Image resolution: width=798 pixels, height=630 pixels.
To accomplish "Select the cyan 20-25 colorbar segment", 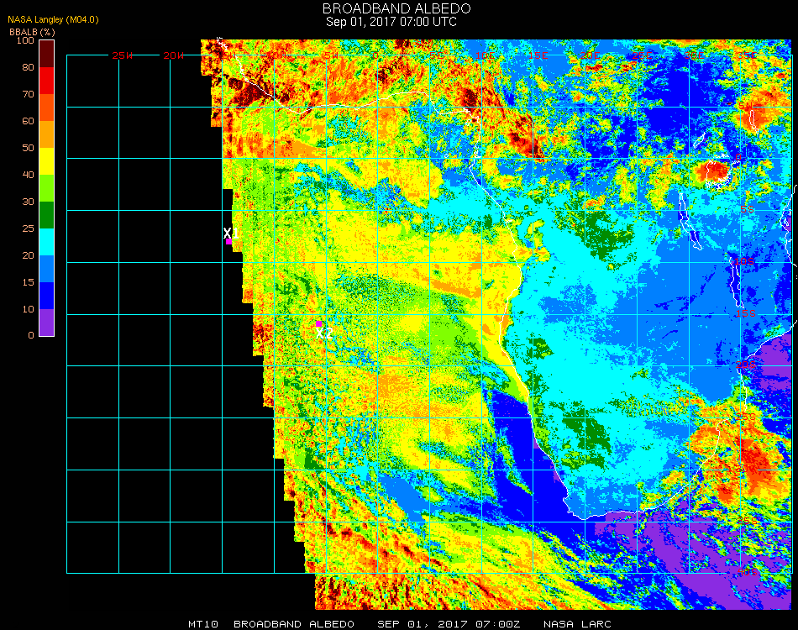I will click(x=47, y=242).
